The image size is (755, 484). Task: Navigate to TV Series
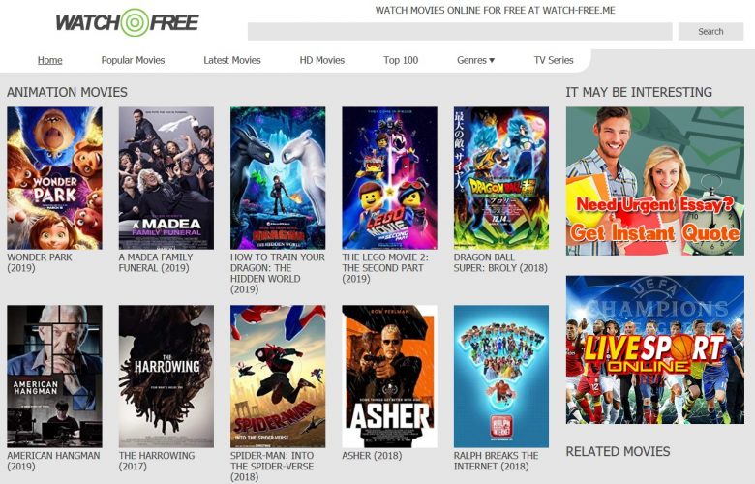[x=554, y=60]
